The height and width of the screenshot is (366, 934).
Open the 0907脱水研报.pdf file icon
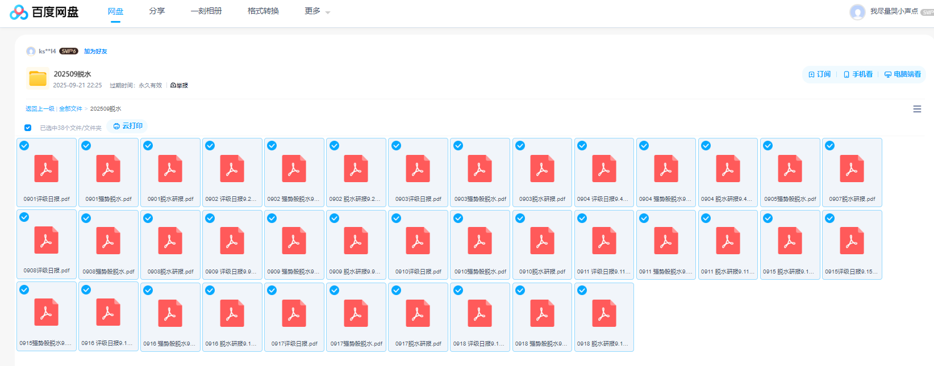coord(852,169)
